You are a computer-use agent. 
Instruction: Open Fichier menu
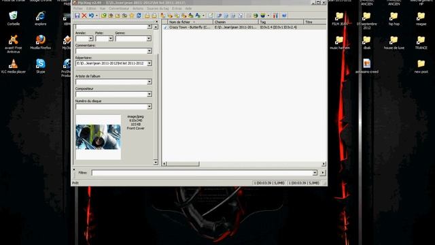[x=78, y=9]
